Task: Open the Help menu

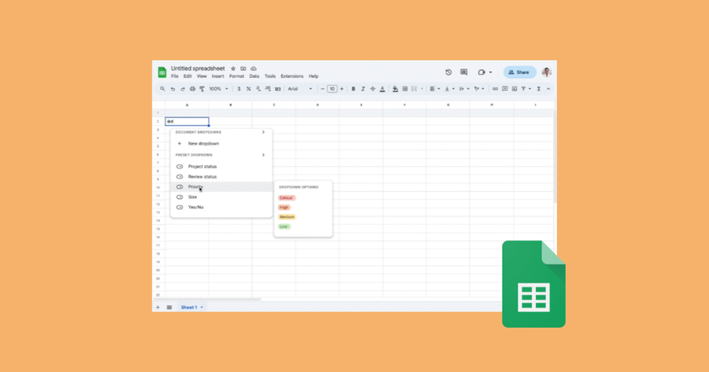Action: pos(314,76)
